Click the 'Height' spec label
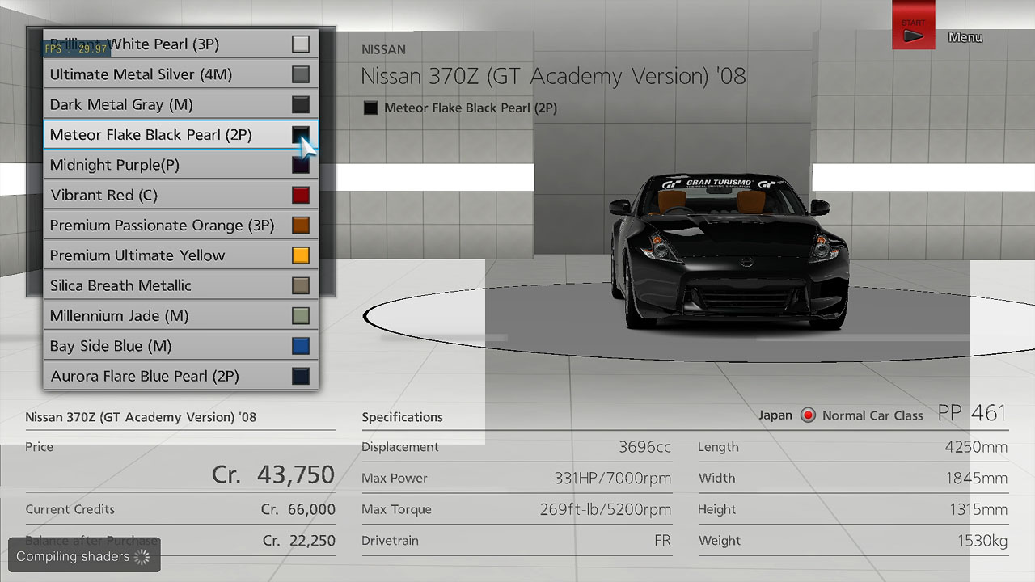 tap(717, 509)
